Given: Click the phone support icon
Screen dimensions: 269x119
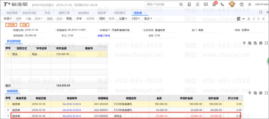Looking at the screenshot, I should [x=222, y=5].
